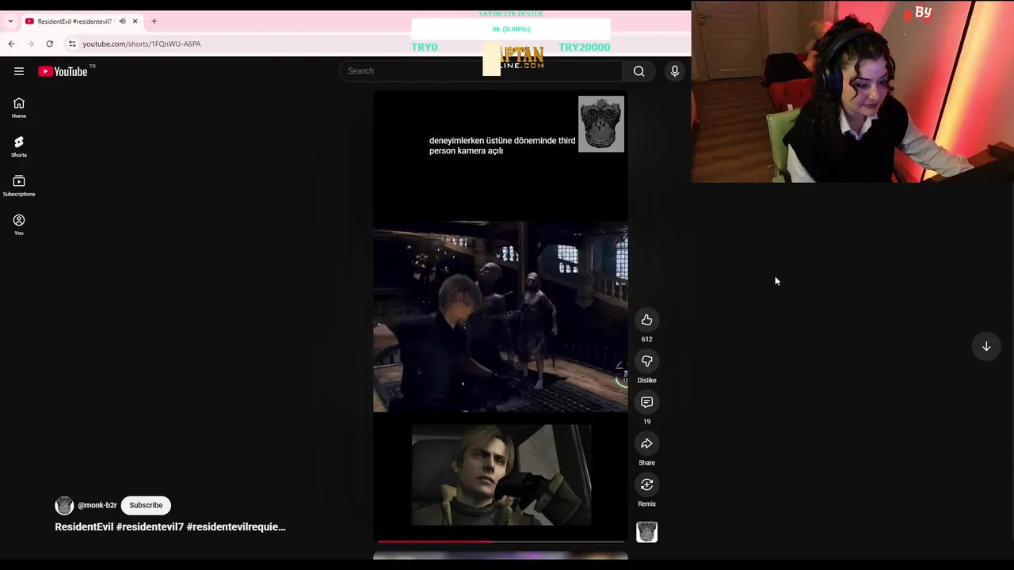Image resolution: width=1014 pixels, height=570 pixels.
Task: Subscribe to @monk-b2r channel
Action: click(146, 505)
